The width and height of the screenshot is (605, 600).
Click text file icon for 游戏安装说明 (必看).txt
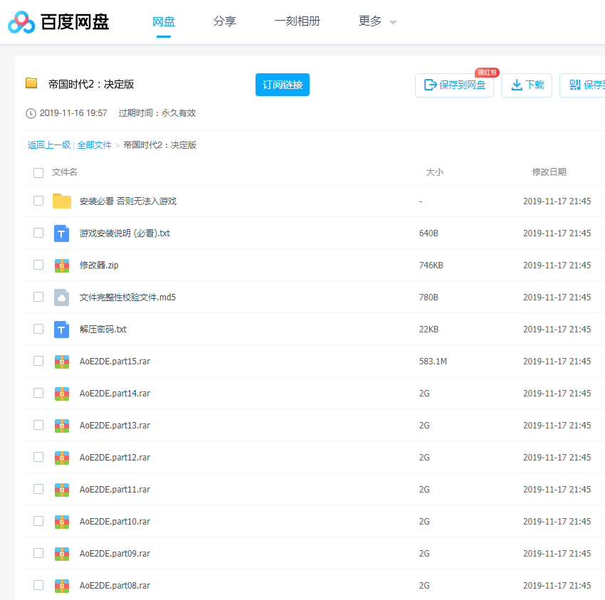(61, 233)
